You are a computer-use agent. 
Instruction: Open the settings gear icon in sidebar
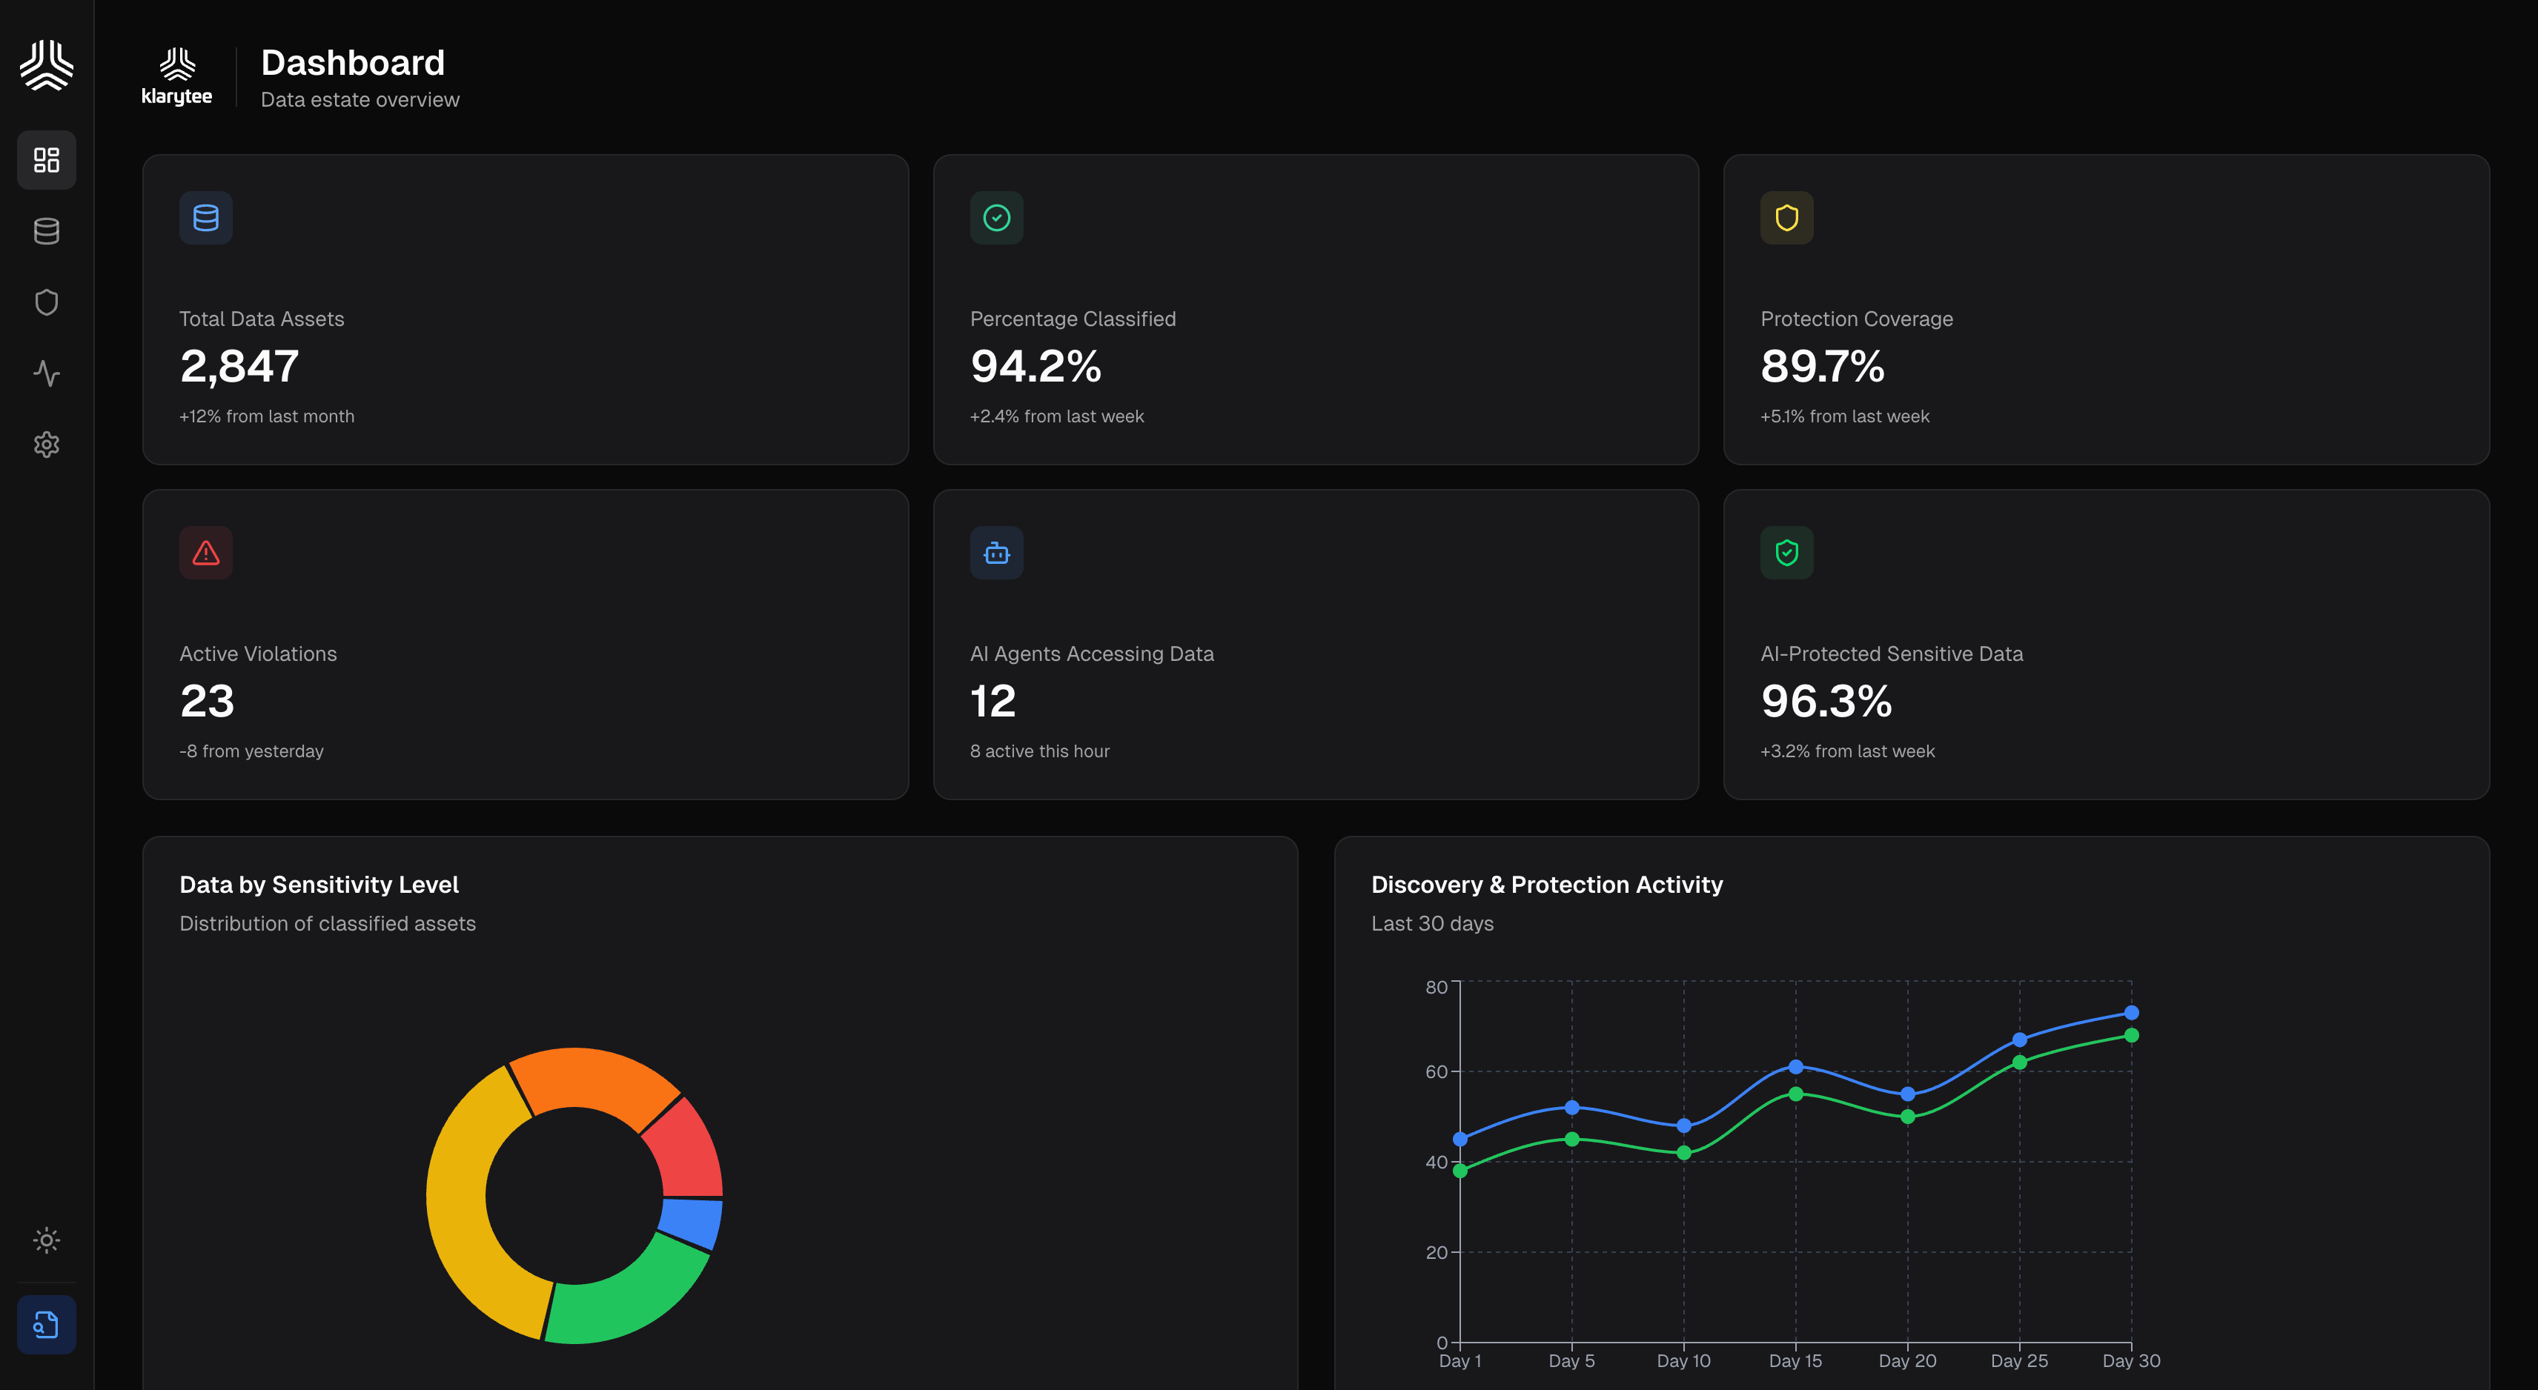pos(46,445)
